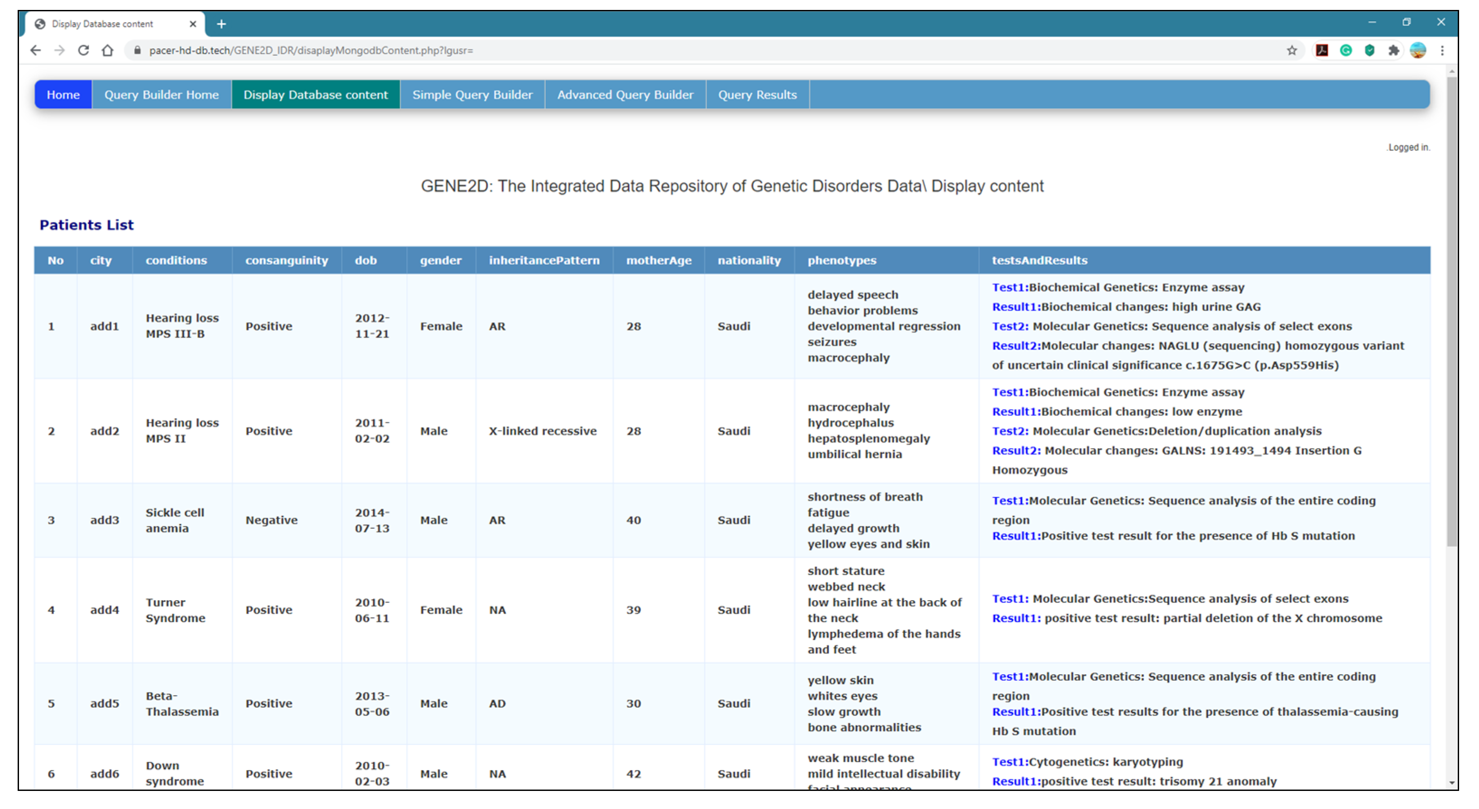Open the Adobe PDF extension icon
The width and height of the screenshot is (1479, 809).
point(1322,51)
